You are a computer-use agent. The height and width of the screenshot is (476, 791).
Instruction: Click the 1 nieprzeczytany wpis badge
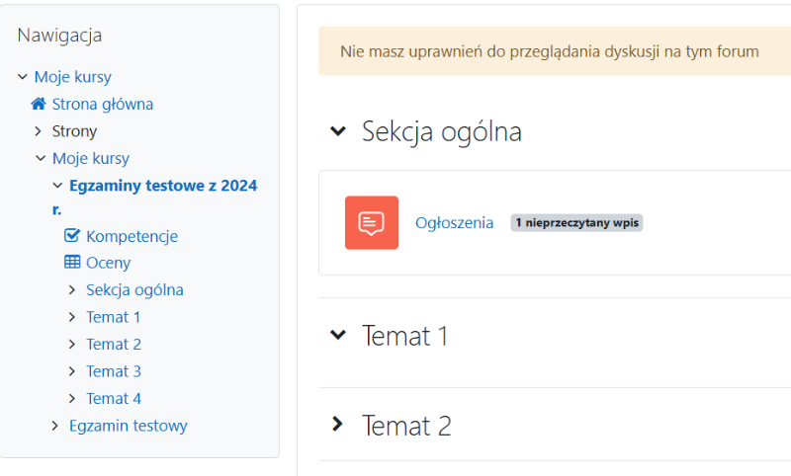(x=576, y=223)
